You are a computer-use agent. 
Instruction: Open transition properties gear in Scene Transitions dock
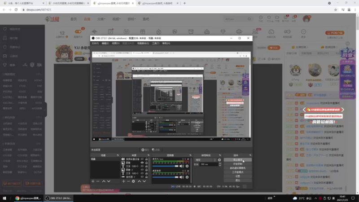tap(219, 160)
